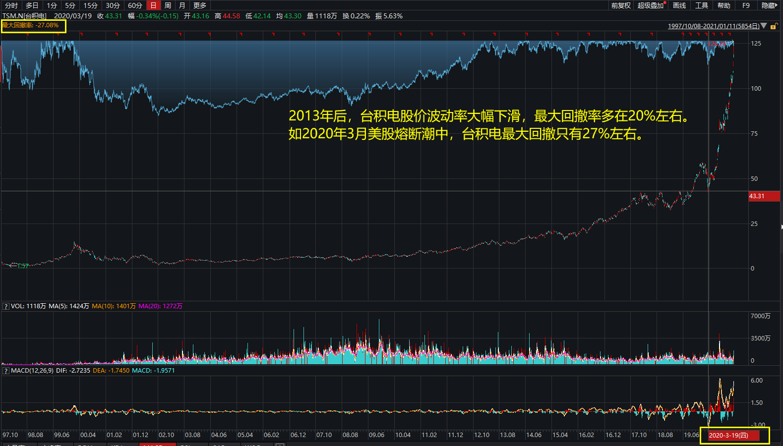
Task: Select the 15分 period tab
Action: 90,5
